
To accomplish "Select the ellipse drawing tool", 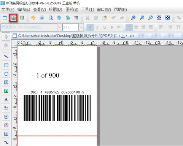I will (x=6, y=74).
